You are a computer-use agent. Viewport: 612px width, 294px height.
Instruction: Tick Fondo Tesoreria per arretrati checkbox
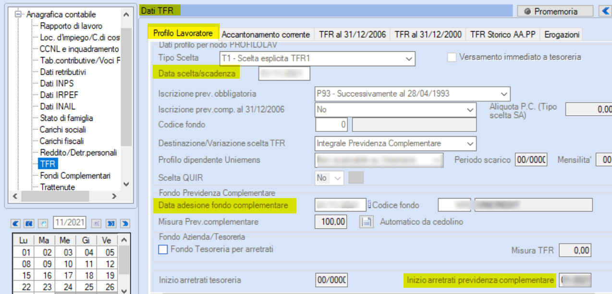(x=163, y=249)
